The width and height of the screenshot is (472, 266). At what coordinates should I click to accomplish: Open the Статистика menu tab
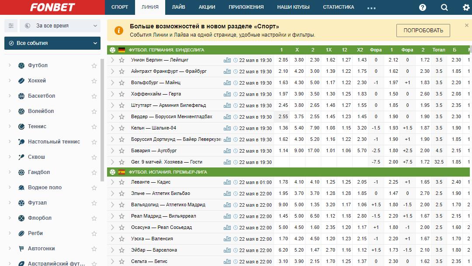click(x=338, y=7)
